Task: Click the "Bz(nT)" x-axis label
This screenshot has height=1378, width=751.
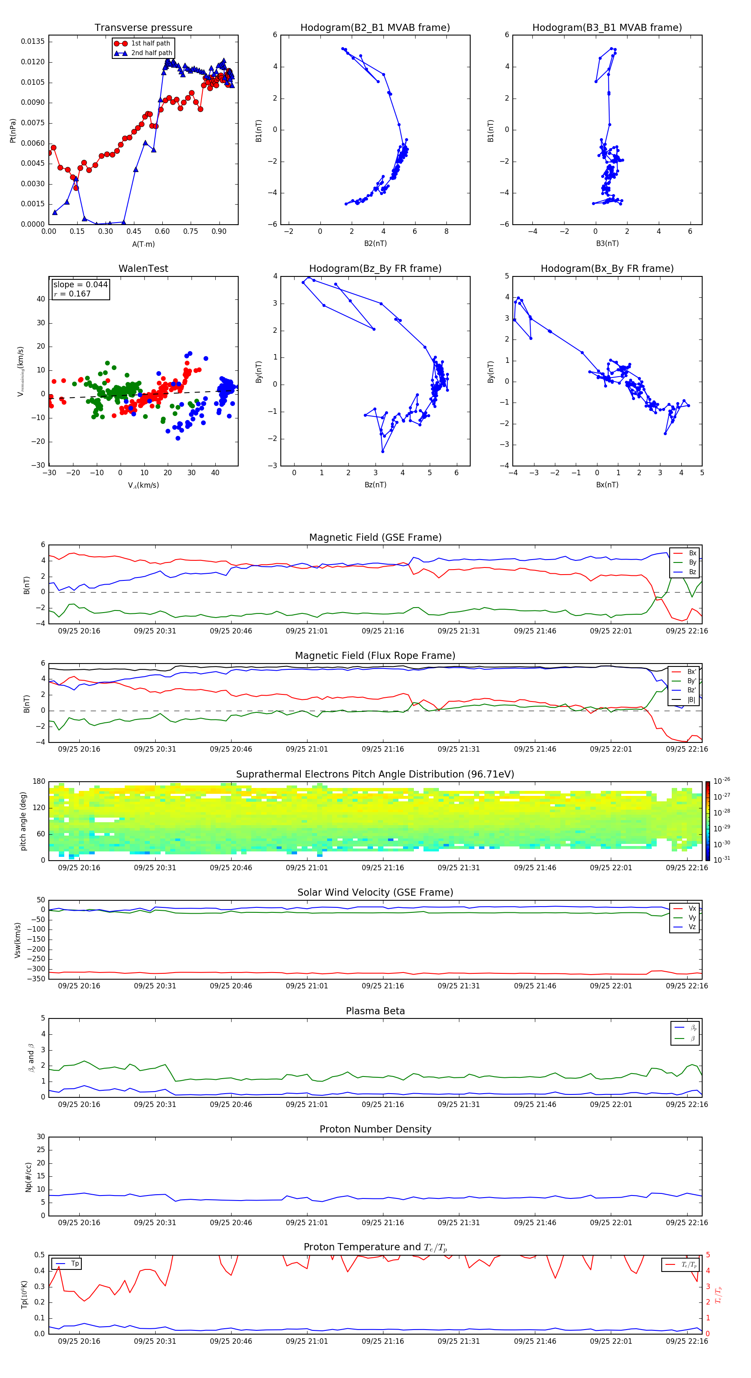Action: pos(375,485)
